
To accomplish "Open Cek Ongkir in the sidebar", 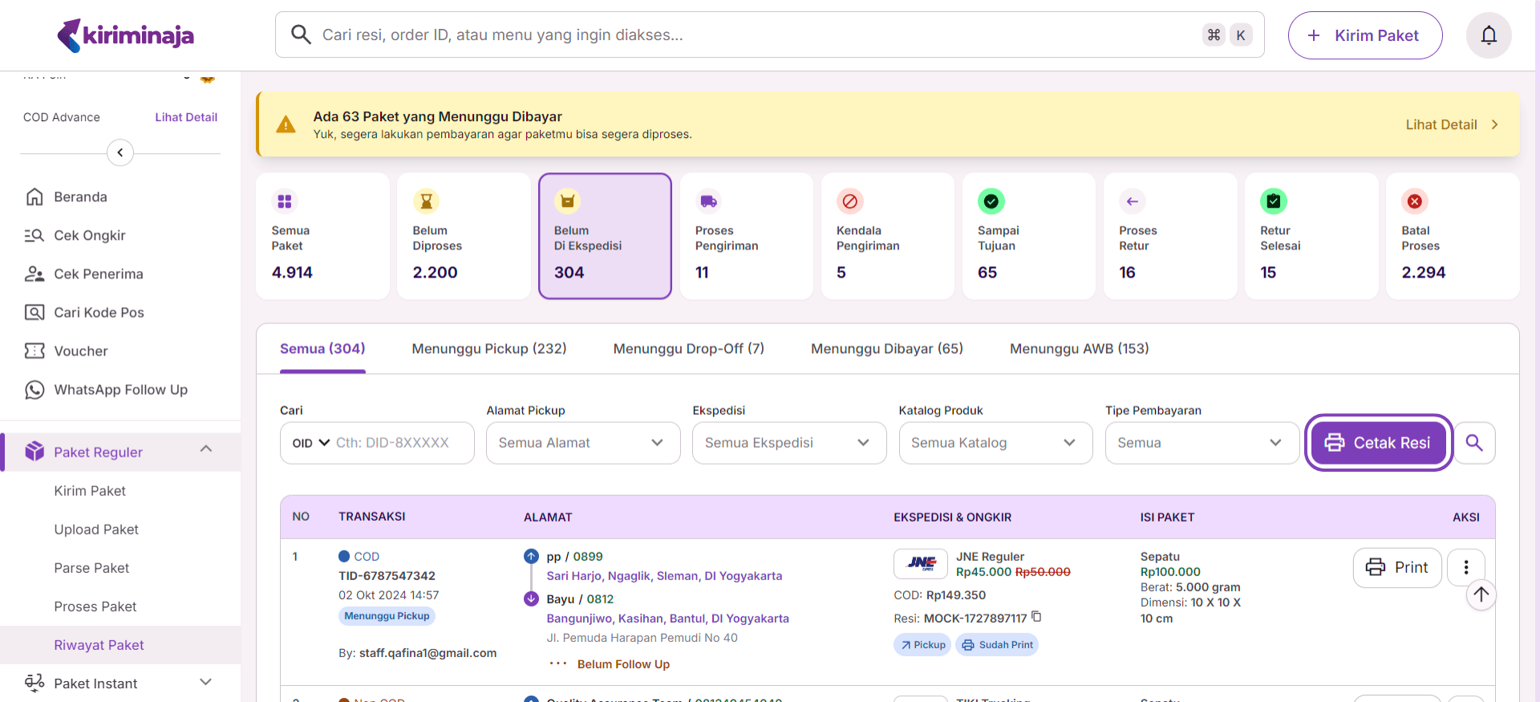I will click(x=89, y=236).
